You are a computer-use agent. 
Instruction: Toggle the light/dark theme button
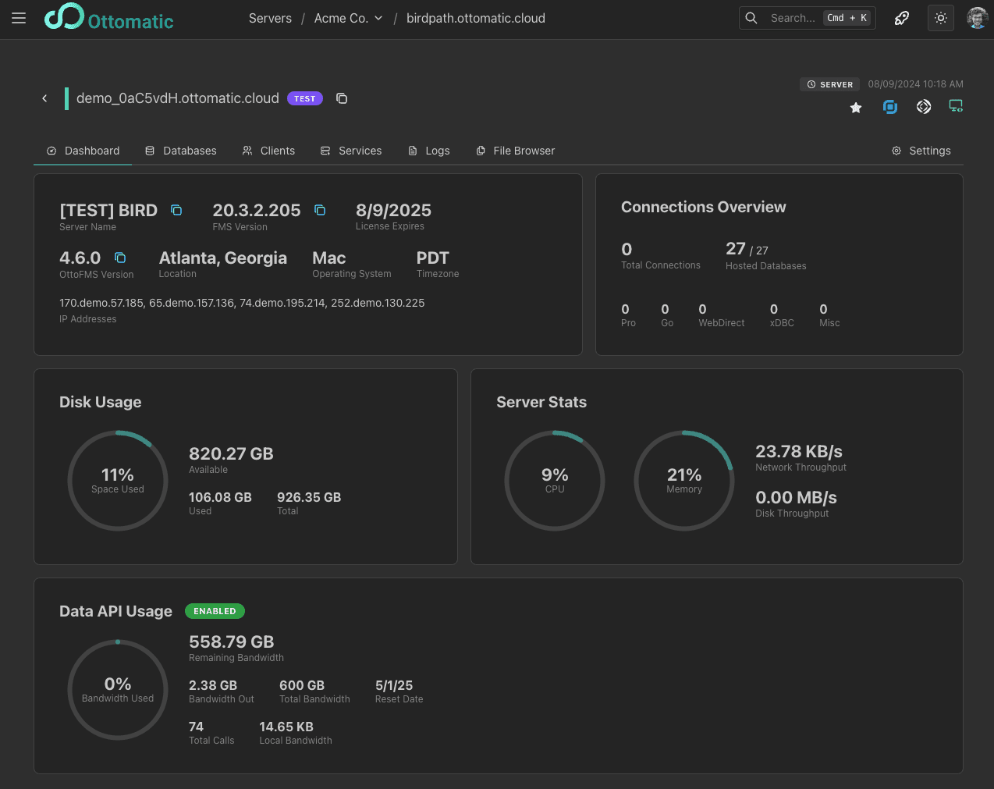(x=941, y=18)
